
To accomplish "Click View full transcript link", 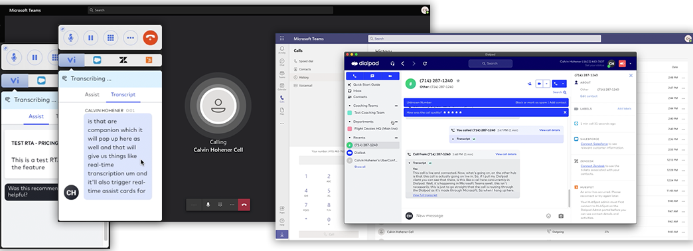I will click(425, 195).
